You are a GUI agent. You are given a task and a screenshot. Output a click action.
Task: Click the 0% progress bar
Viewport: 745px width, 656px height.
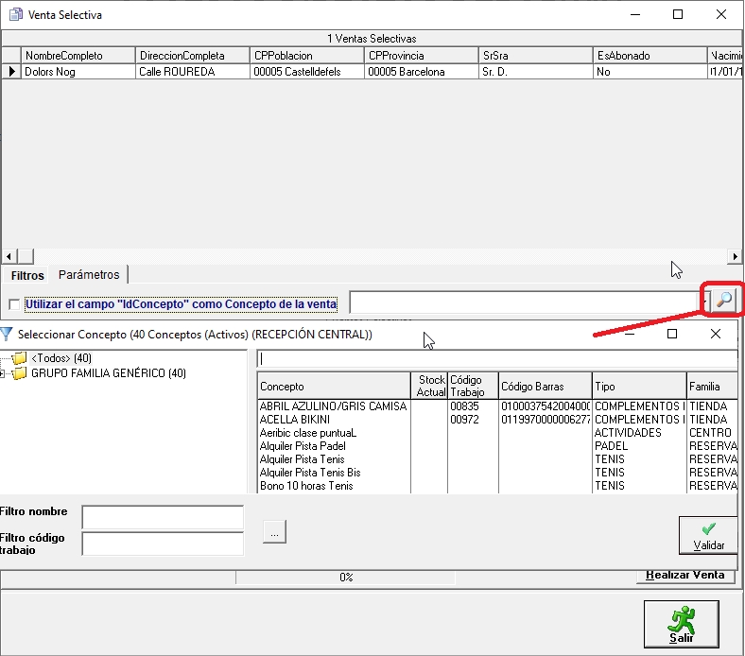coord(346,578)
